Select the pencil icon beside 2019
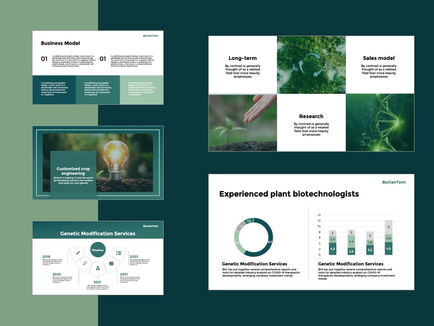This screenshot has height=326, width=434. [x=78, y=253]
